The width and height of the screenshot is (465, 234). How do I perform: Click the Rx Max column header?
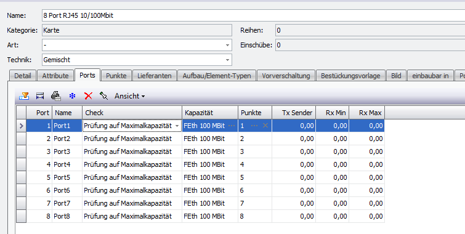(x=367, y=113)
